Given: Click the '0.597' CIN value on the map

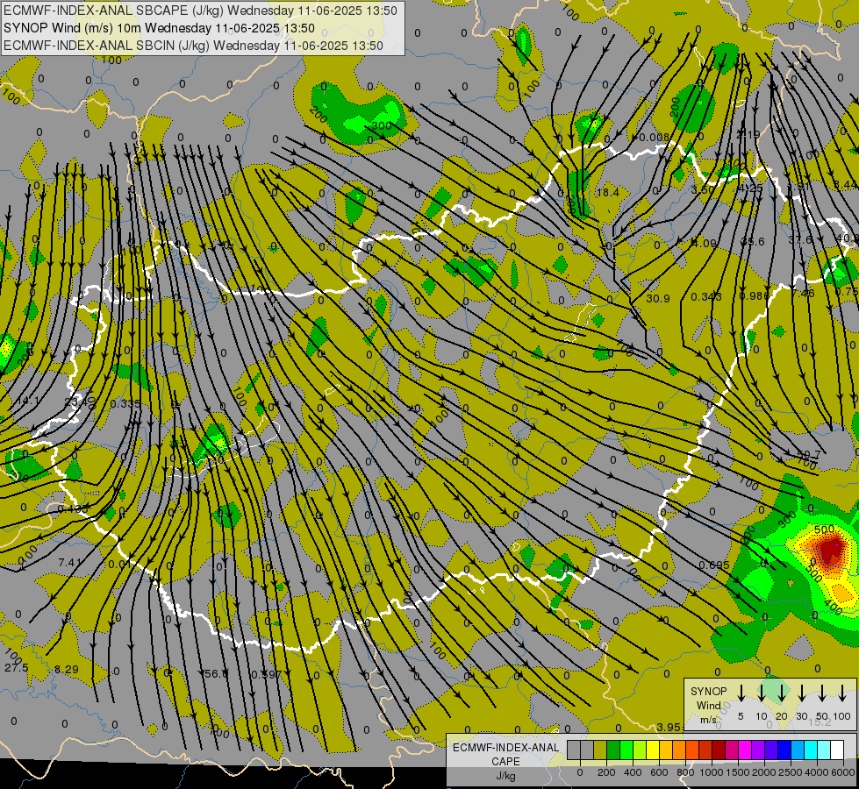Looking at the screenshot, I should tap(266, 674).
